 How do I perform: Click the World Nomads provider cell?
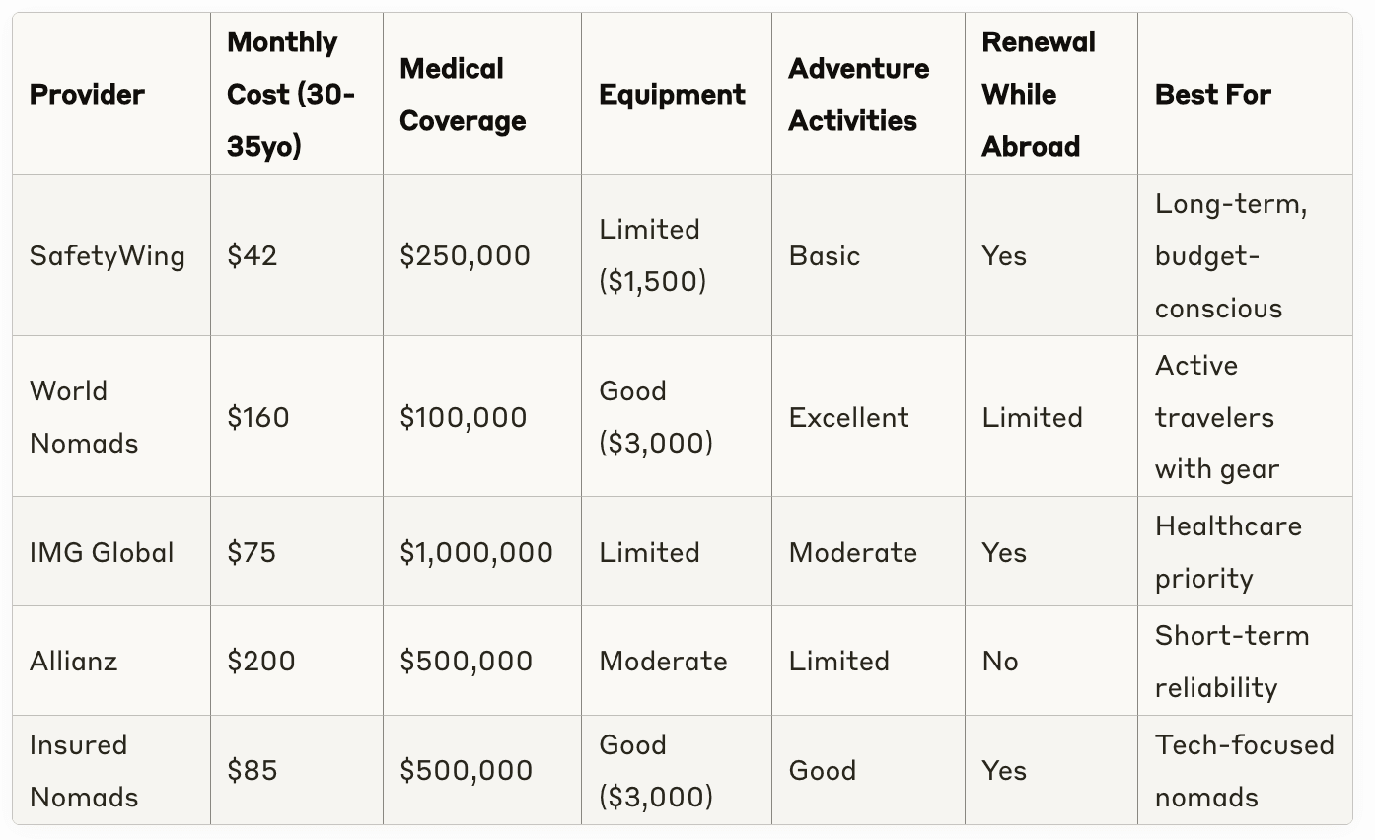point(83,417)
